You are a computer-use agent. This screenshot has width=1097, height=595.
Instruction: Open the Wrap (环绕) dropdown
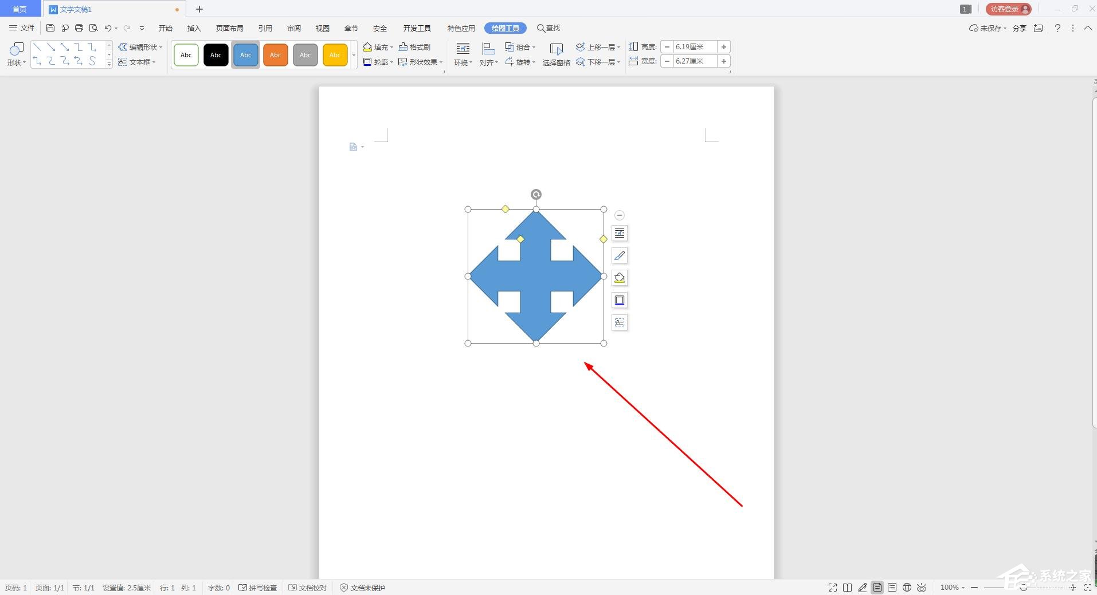463,54
